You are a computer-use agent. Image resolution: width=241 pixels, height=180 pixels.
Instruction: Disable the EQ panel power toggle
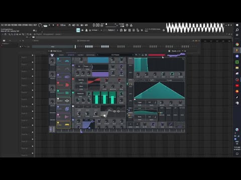point(73,106)
